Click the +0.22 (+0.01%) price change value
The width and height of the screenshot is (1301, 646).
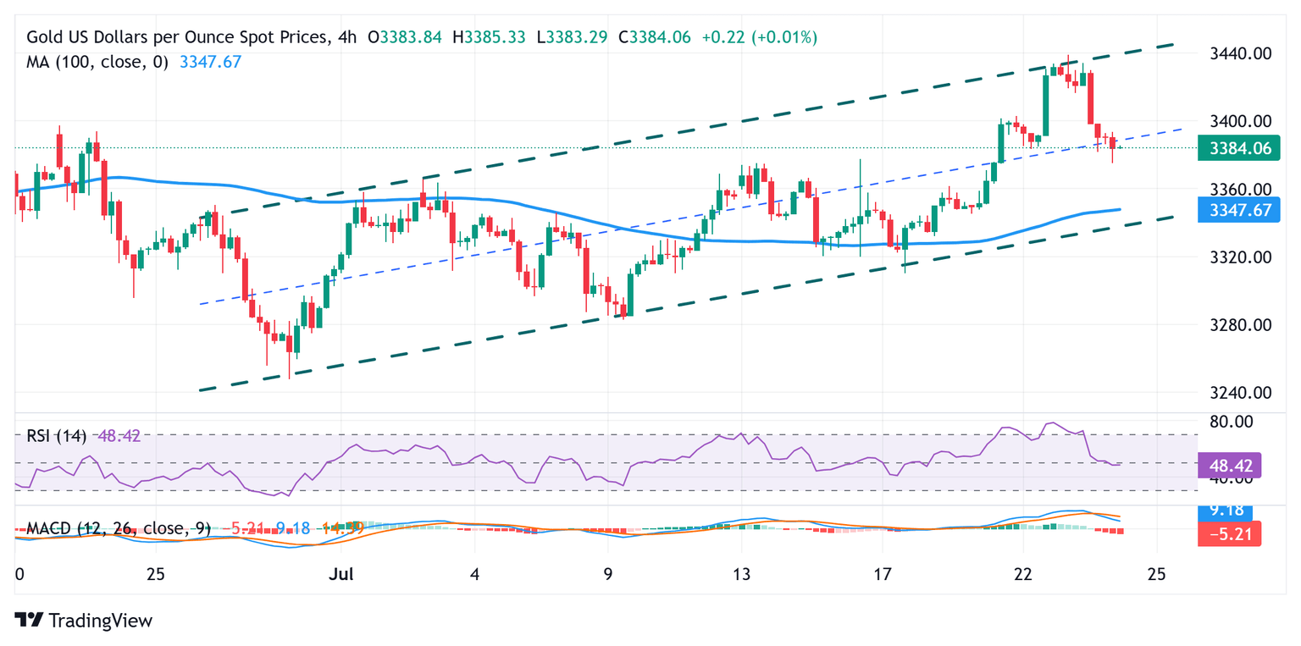click(761, 37)
